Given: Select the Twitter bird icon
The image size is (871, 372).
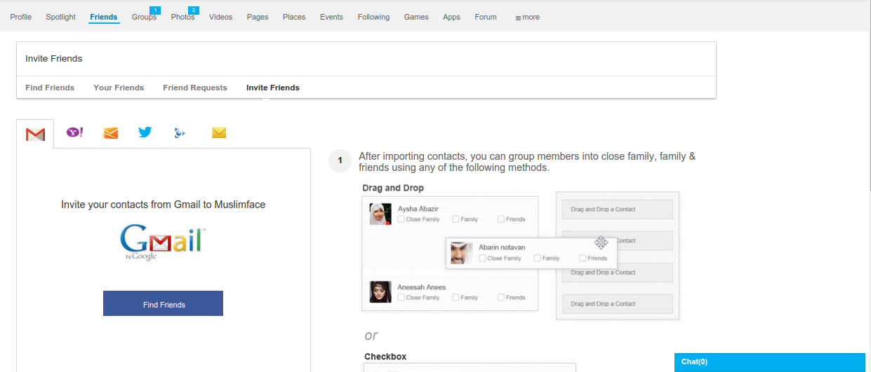Looking at the screenshot, I should pyautogui.click(x=145, y=132).
